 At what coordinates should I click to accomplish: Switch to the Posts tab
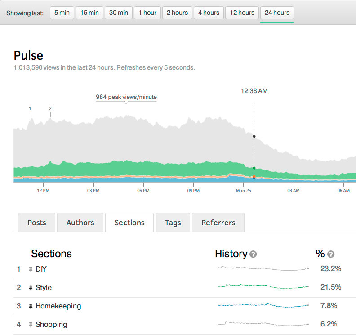coord(36,223)
